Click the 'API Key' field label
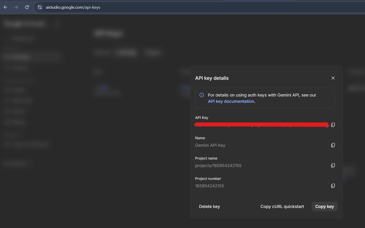Viewport: 365px width, 228px height. coord(202,118)
